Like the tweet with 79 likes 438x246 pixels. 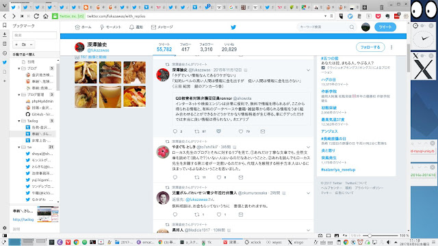(x=241, y=131)
